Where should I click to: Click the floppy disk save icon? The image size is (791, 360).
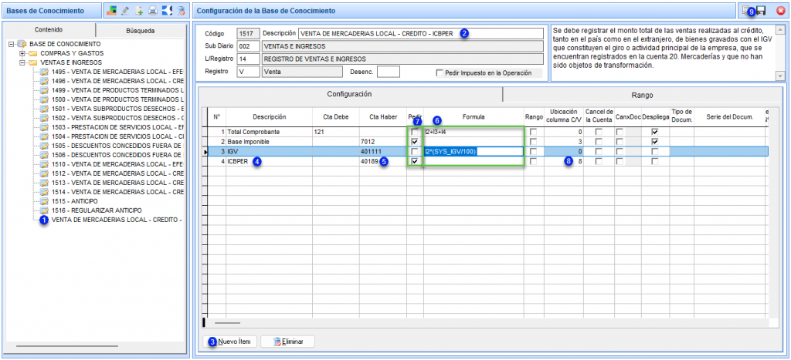pos(761,10)
